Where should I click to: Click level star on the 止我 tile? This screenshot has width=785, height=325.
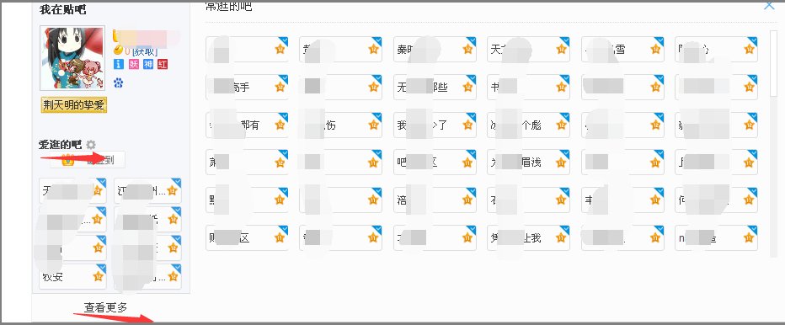561,238
